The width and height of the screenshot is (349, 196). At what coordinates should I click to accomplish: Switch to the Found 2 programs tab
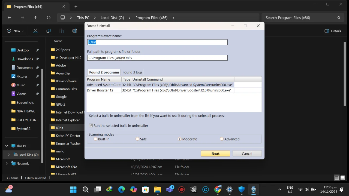pos(104,72)
